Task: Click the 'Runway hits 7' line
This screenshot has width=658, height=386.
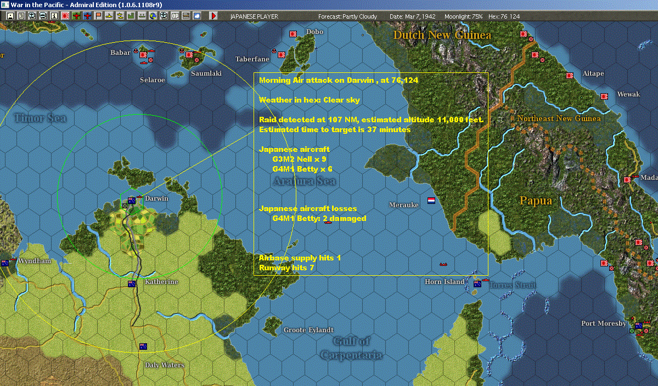Action: (286, 268)
